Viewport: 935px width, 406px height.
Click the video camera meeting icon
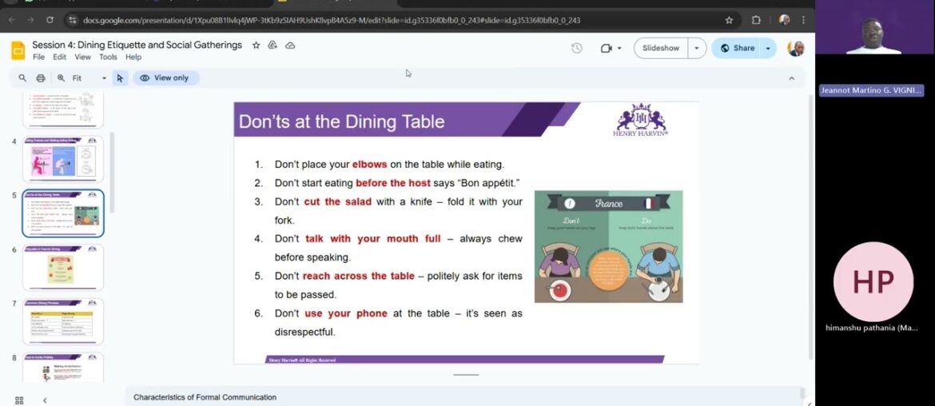[x=607, y=48]
